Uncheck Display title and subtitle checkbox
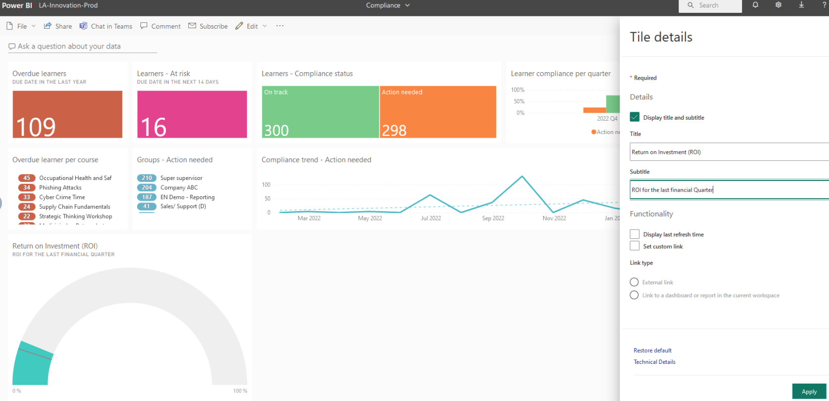Screen dimensions: 829x401 click(x=635, y=117)
